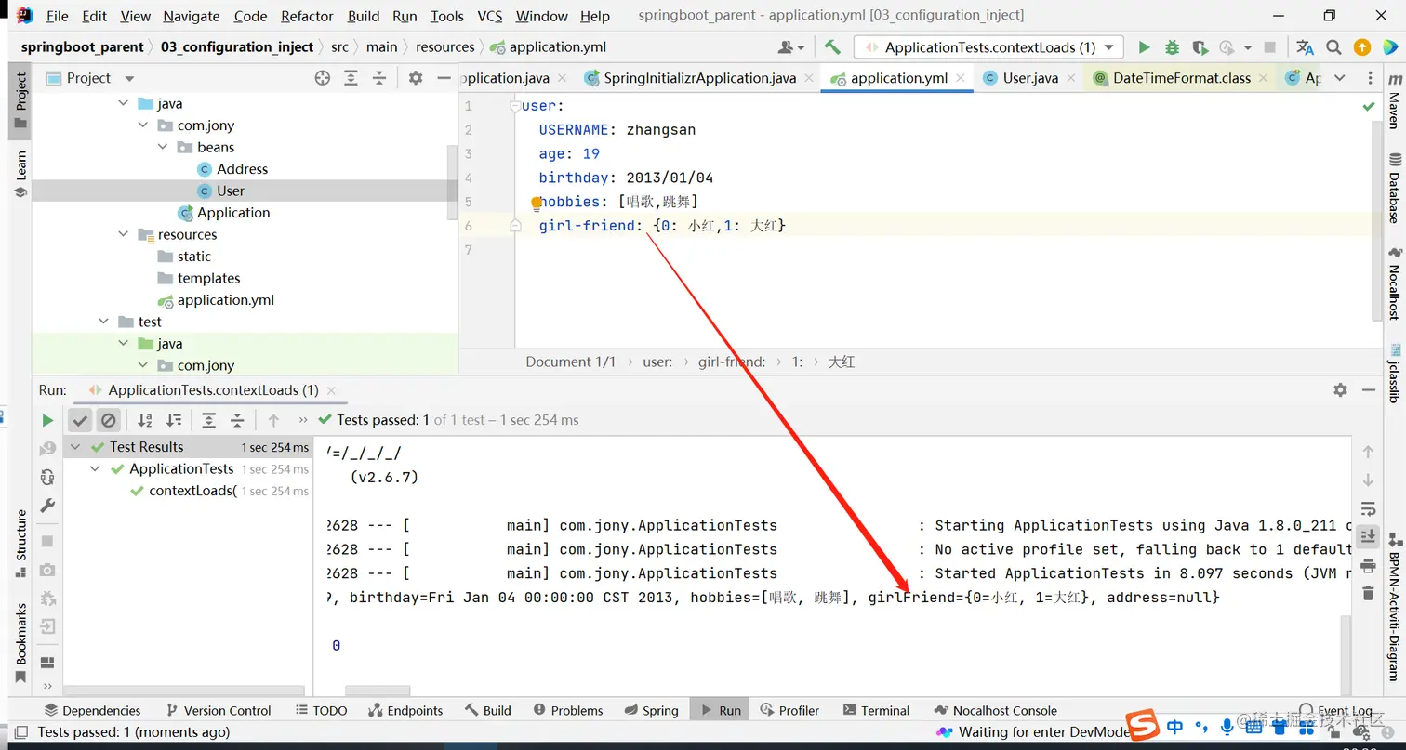Open the Database tool window sidebar

click(1394, 189)
